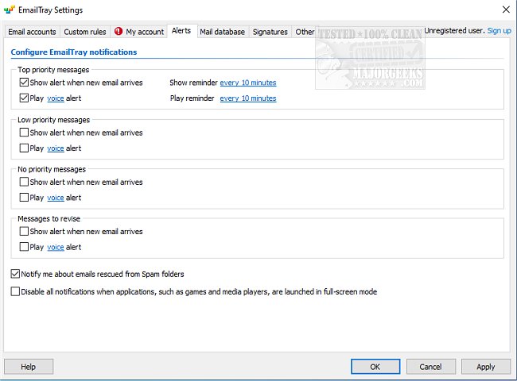Open the Custom rules tab
The image size is (517, 381).
point(85,32)
